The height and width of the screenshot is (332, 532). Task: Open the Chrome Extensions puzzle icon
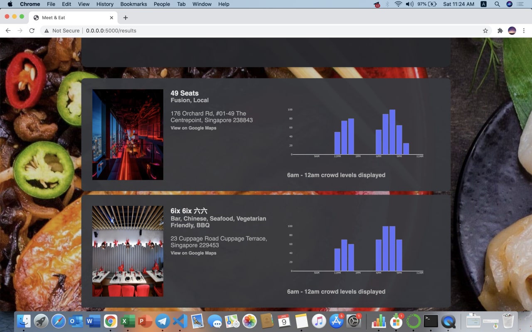coord(500,31)
